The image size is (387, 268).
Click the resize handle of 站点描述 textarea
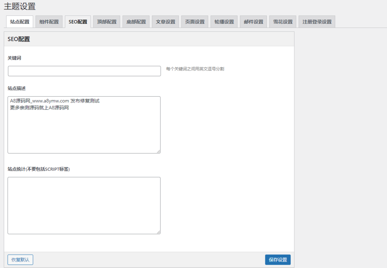159,151
